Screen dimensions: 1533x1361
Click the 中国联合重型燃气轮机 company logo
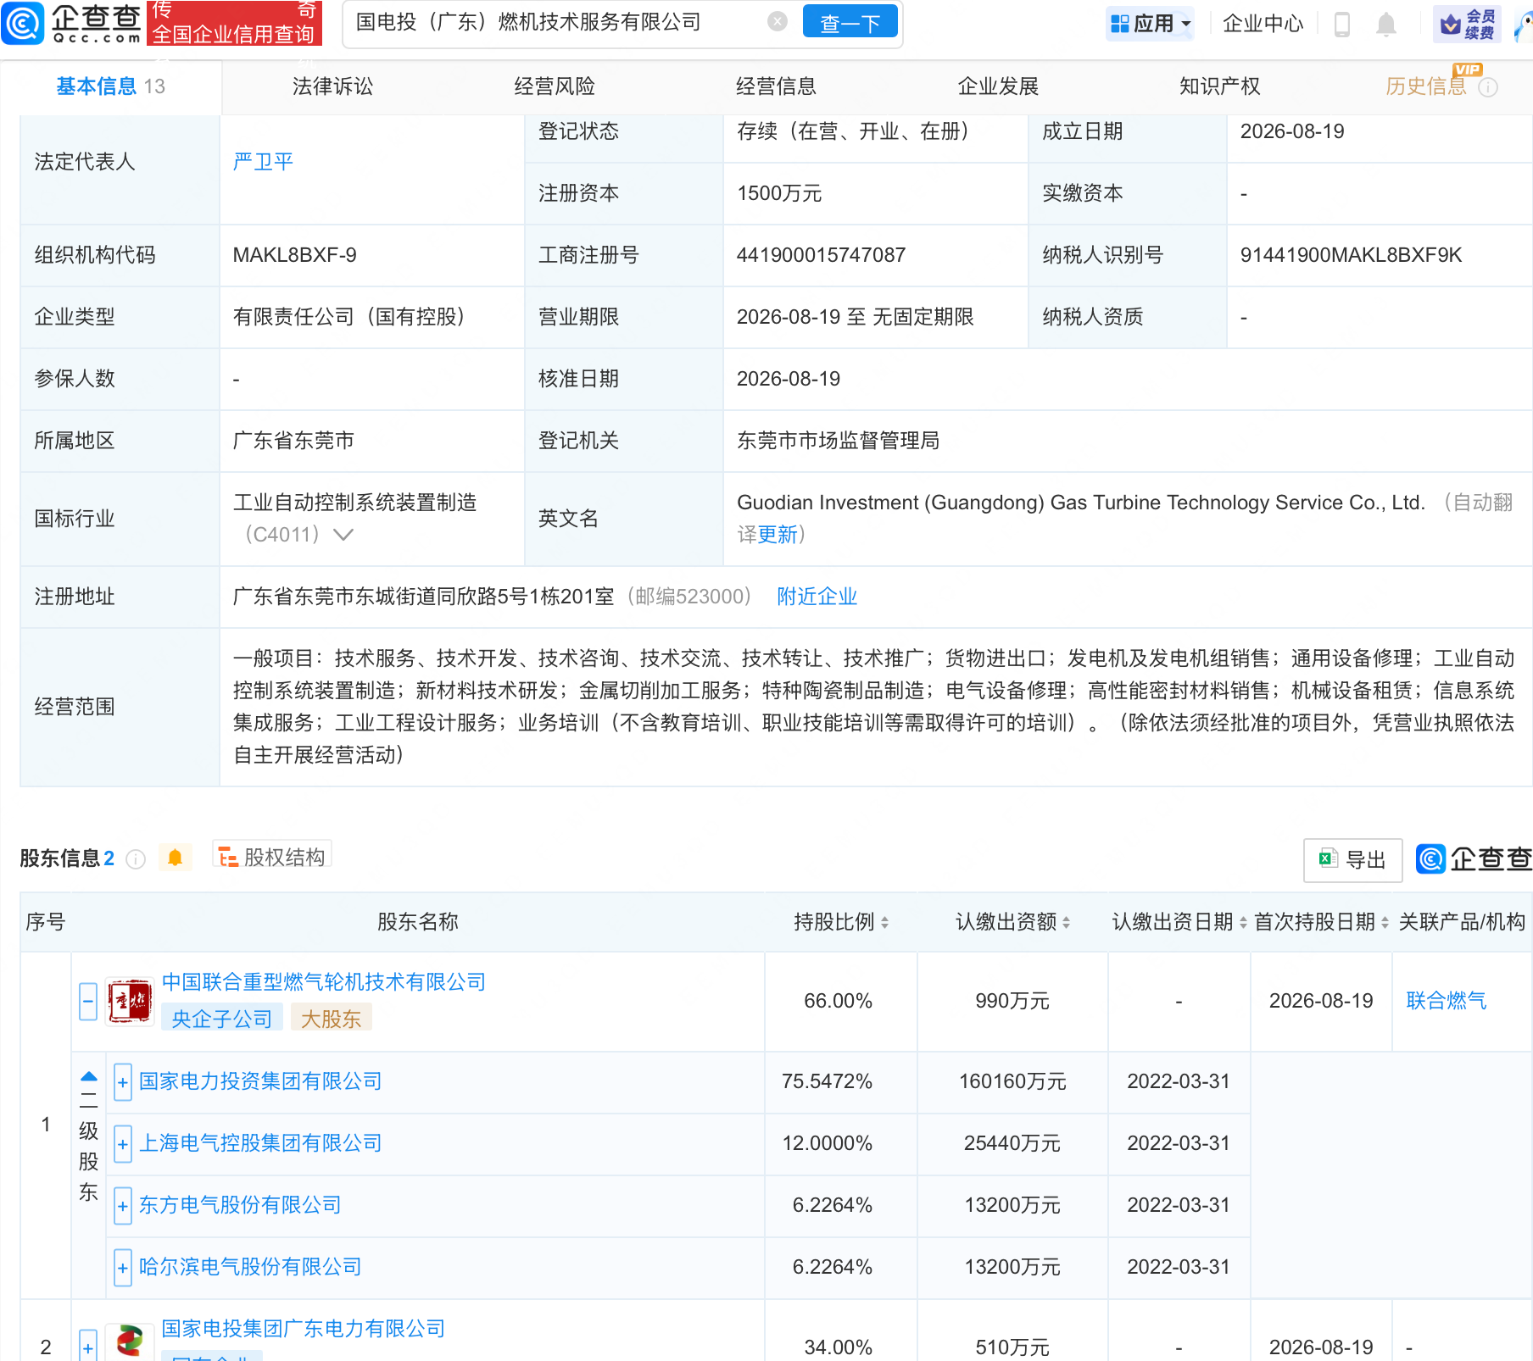[x=129, y=1001]
